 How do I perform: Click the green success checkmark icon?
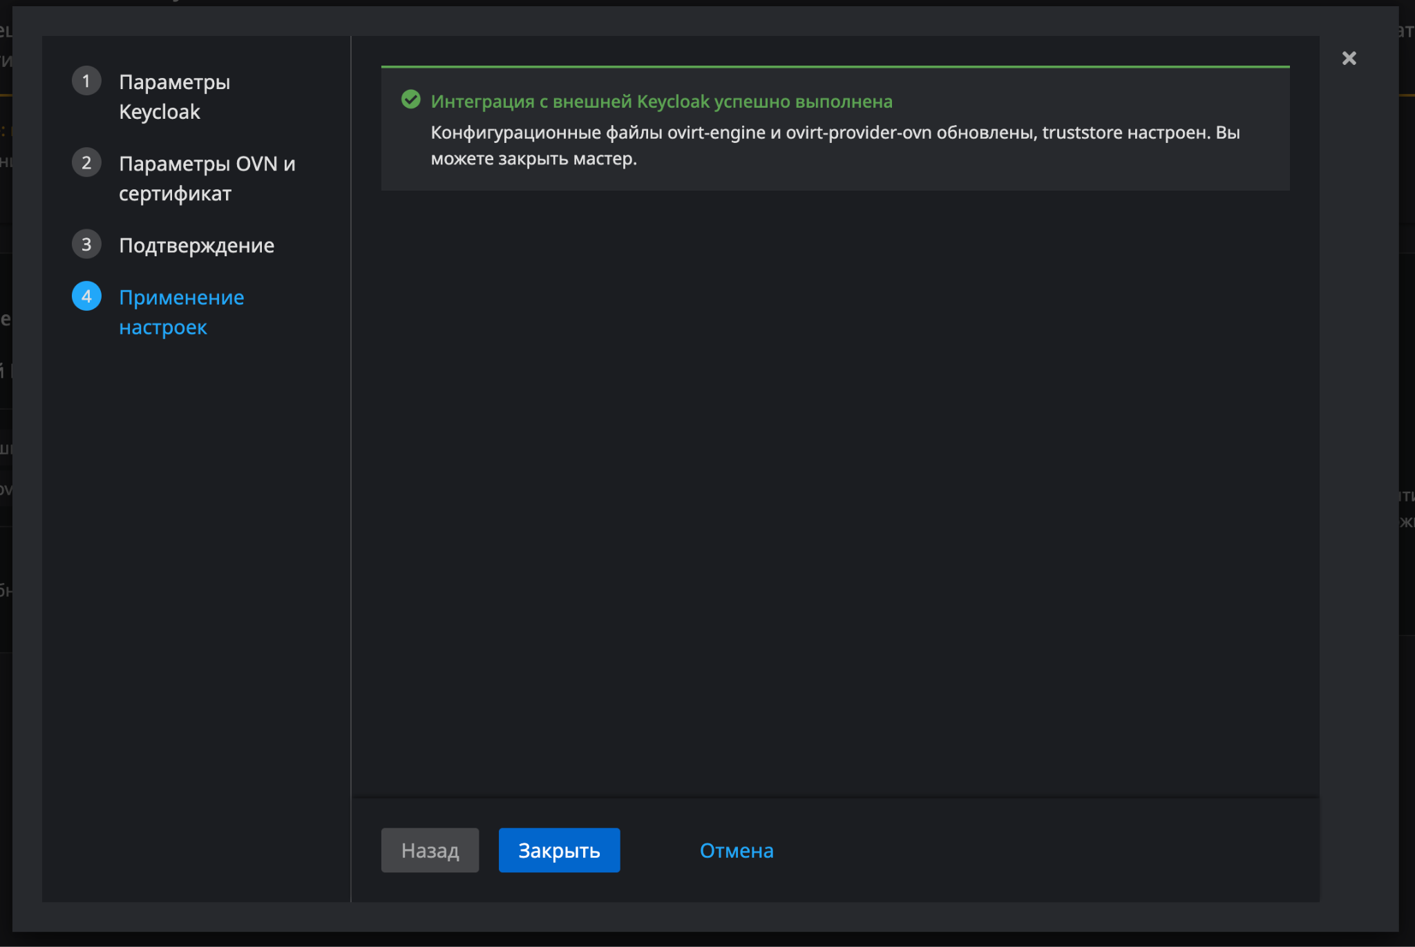[410, 100]
